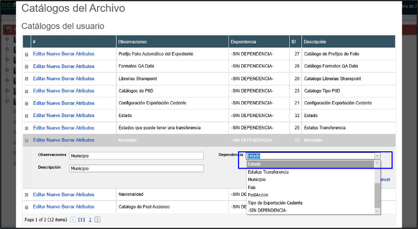Click the previous page pager arrow

(x=73, y=219)
